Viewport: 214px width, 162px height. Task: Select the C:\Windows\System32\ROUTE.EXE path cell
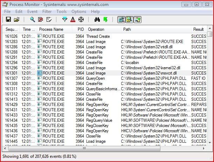pyautogui.click(x=152, y=42)
